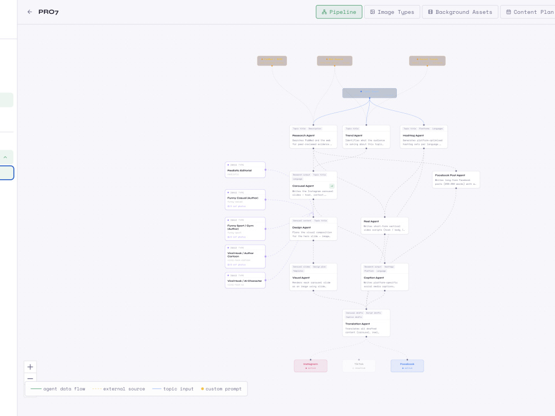The height and width of the screenshot is (416, 555).
Task: Zoom in with the plus button
Action: [30, 367]
